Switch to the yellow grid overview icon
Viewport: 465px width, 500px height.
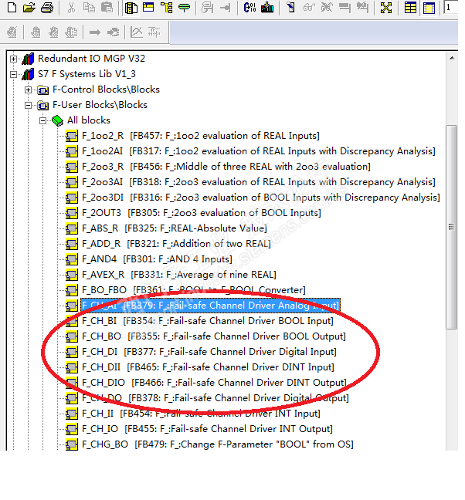click(x=410, y=7)
